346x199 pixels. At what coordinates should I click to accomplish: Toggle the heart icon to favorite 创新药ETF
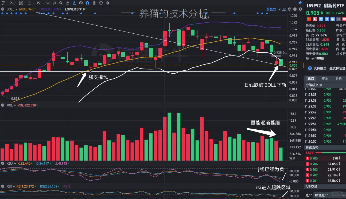pyautogui.click(x=344, y=19)
